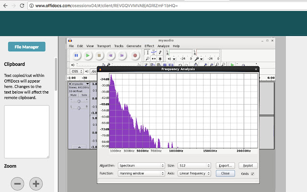Click the zoom out minus icon
The width and height of the screenshot is (307, 192).
pos(18,183)
